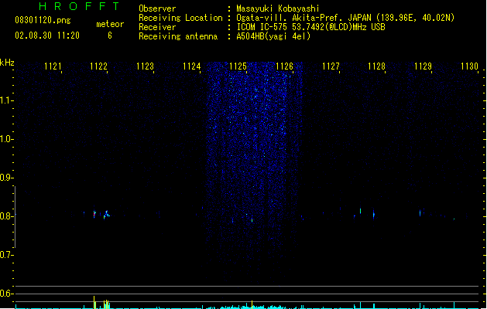This screenshot has width=487, height=309.
Task: Click the kHz axis unit label
Action: (7, 63)
